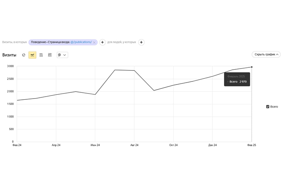This screenshot has height=187, width=281.
Task: Uncheck the Всего series checkbox
Action: tap(268, 107)
